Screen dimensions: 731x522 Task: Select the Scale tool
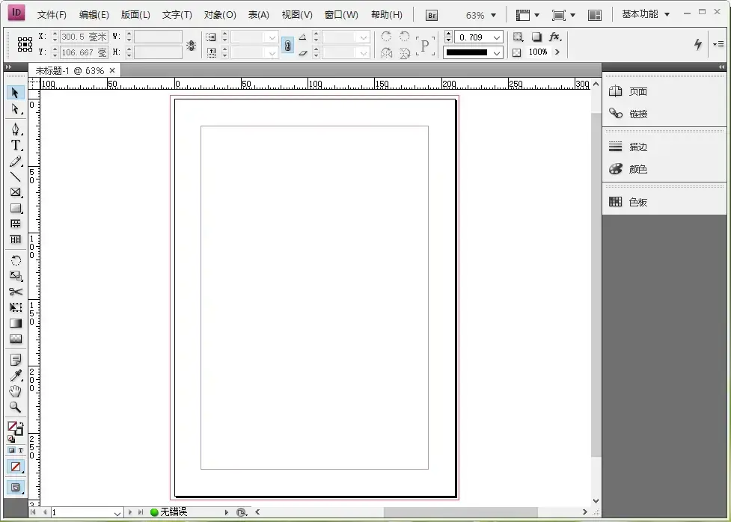coord(16,276)
